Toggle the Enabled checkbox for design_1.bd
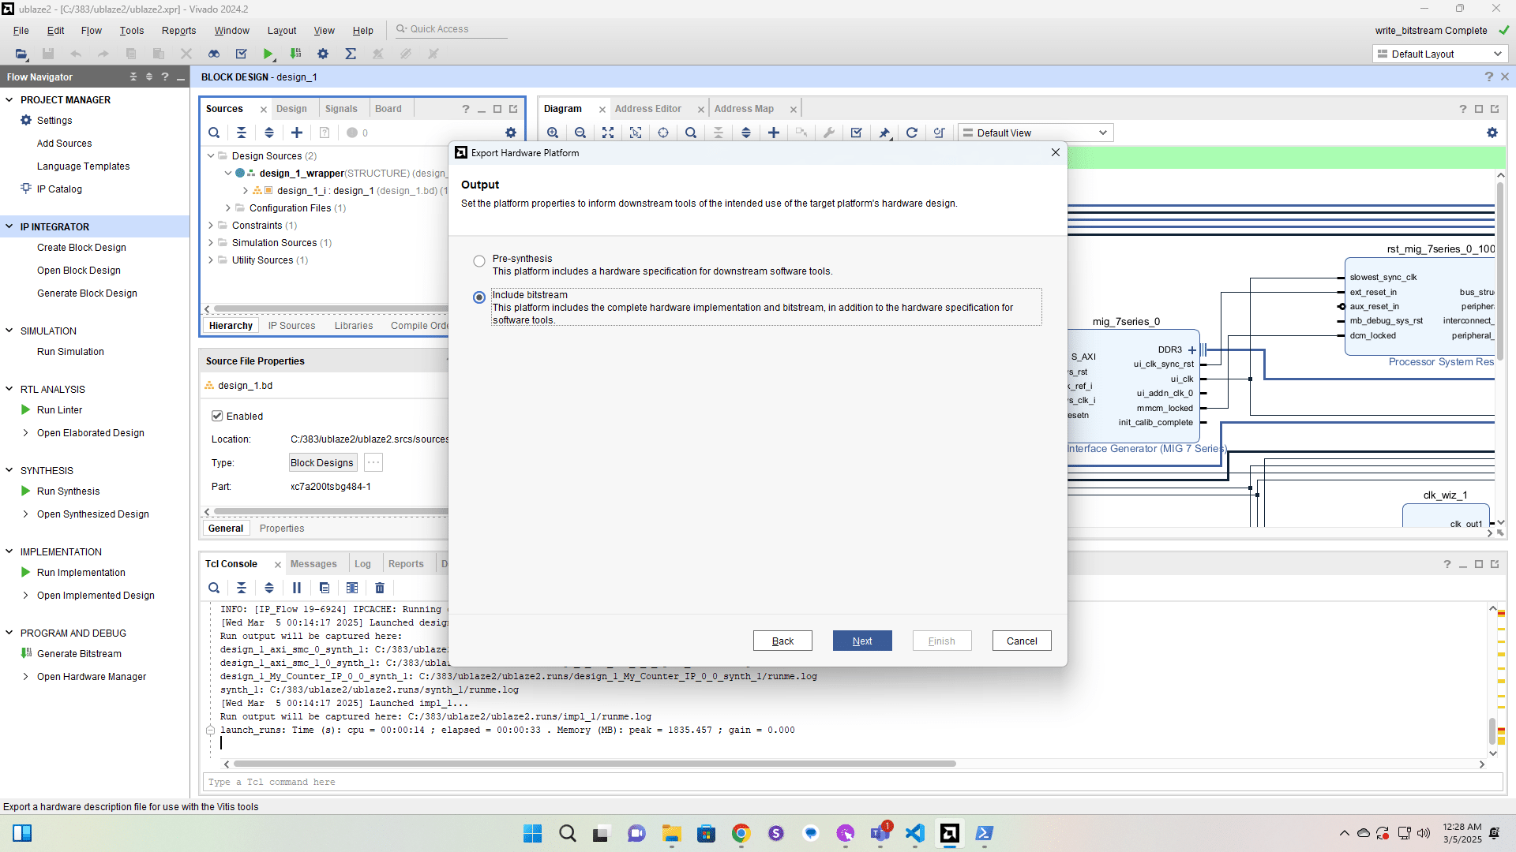This screenshot has height=852, width=1516. coord(217,416)
